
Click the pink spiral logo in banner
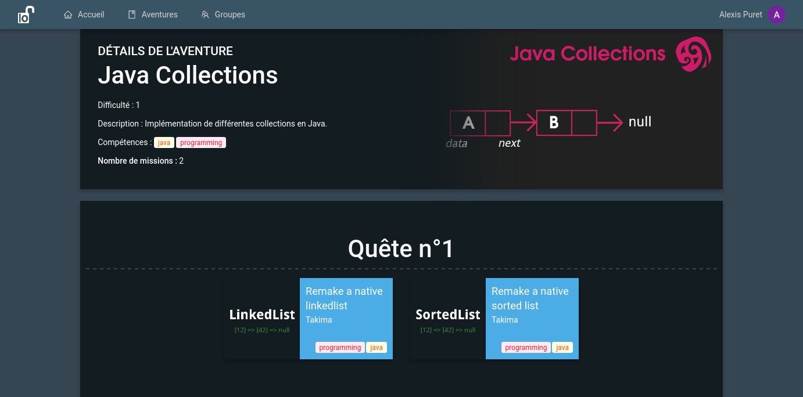click(693, 54)
